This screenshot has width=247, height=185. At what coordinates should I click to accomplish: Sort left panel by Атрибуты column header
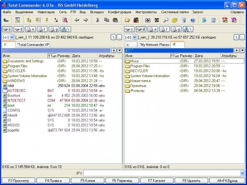[110, 55]
